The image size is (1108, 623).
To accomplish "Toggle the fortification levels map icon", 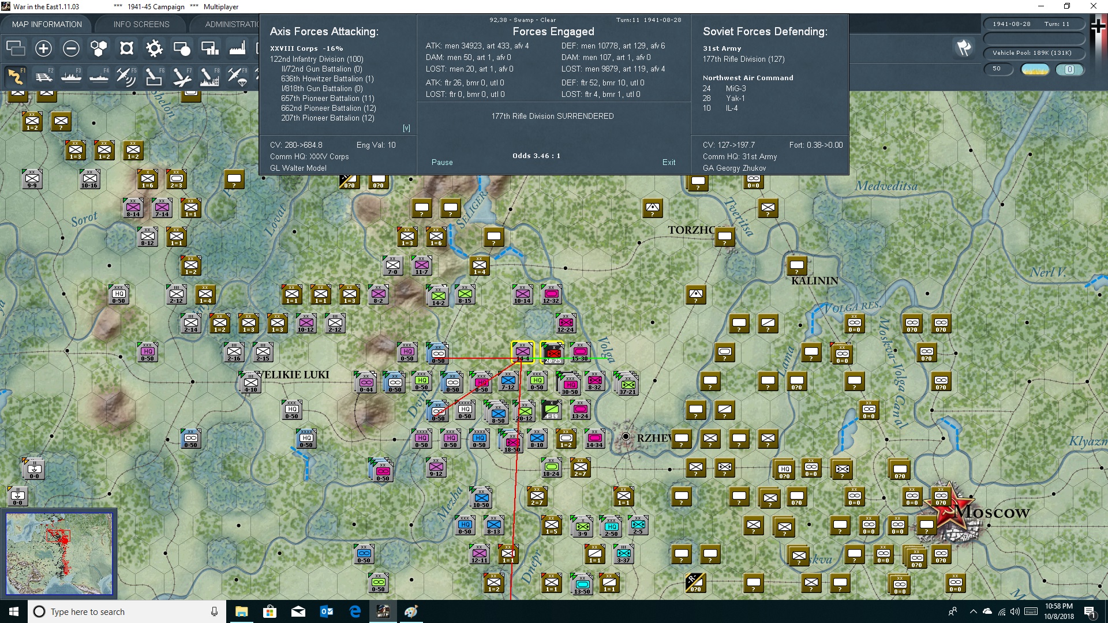I will [x=126, y=48].
